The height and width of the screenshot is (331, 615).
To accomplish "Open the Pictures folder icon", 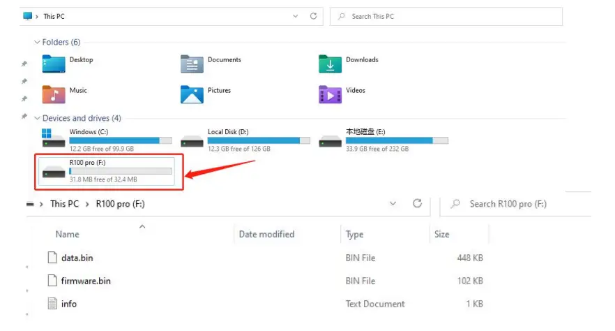I will pos(192,95).
